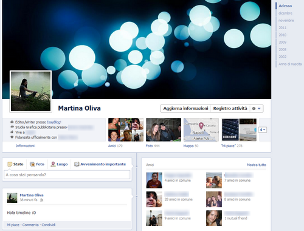Jump to 2008 in timeline

pyautogui.click(x=283, y=50)
